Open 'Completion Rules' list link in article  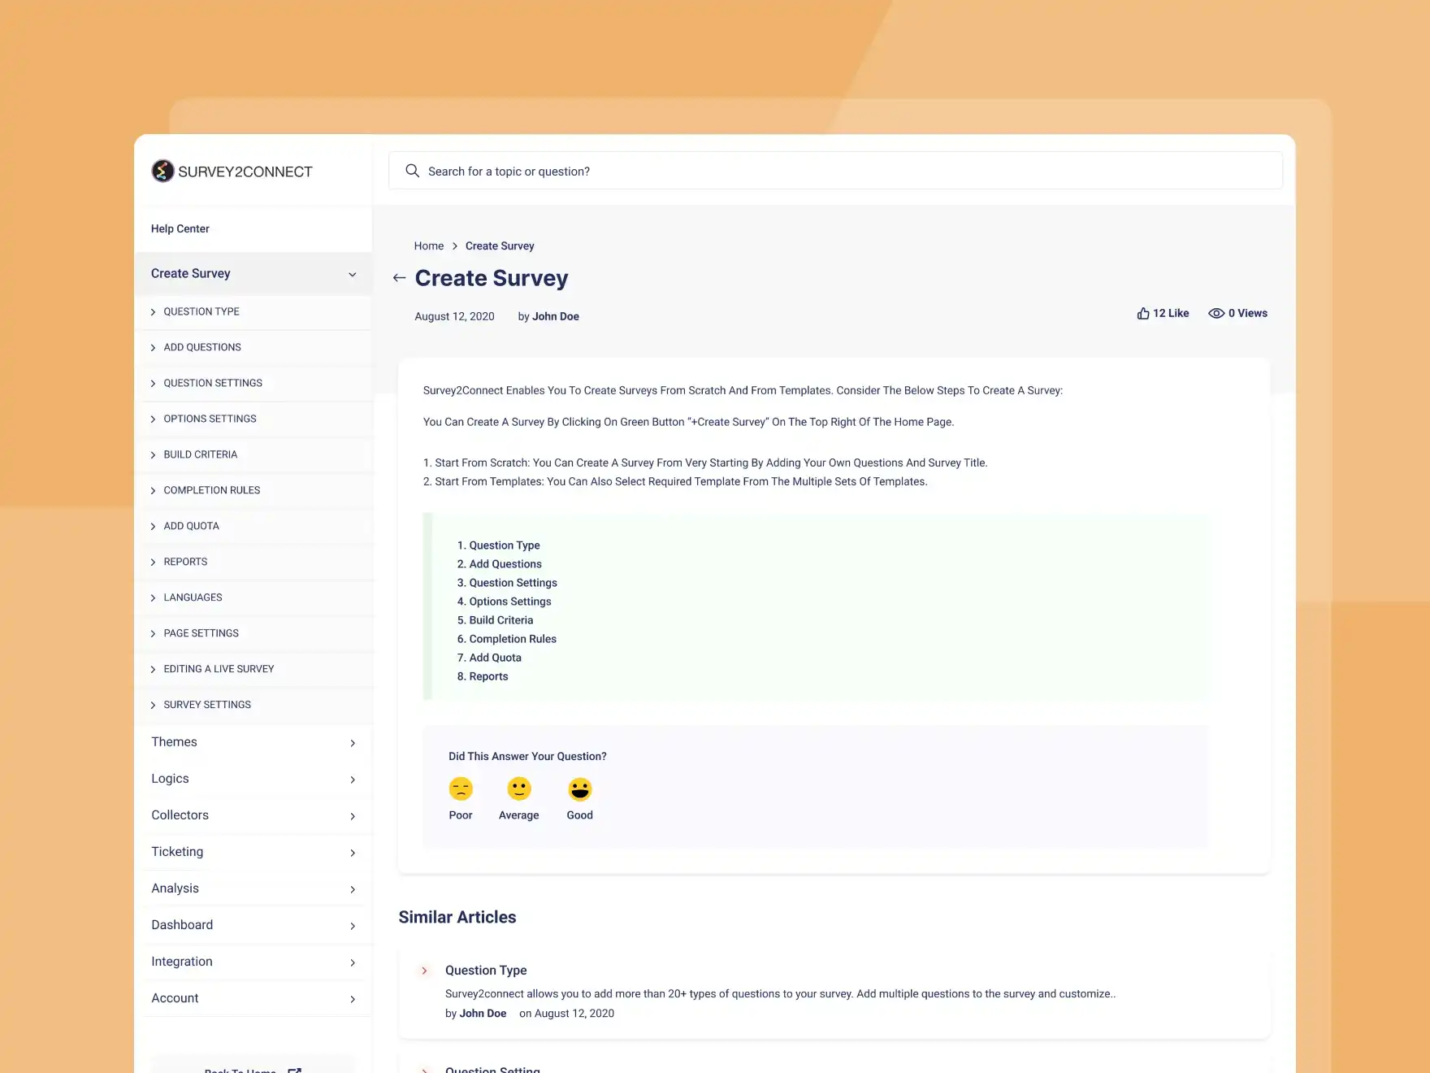[x=513, y=639]
